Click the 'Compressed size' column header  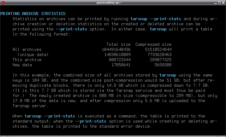153,44
